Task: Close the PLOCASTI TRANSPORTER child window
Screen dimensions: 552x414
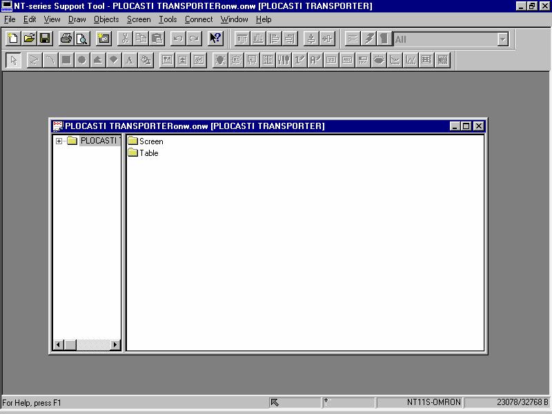Action: coord(478,126)
